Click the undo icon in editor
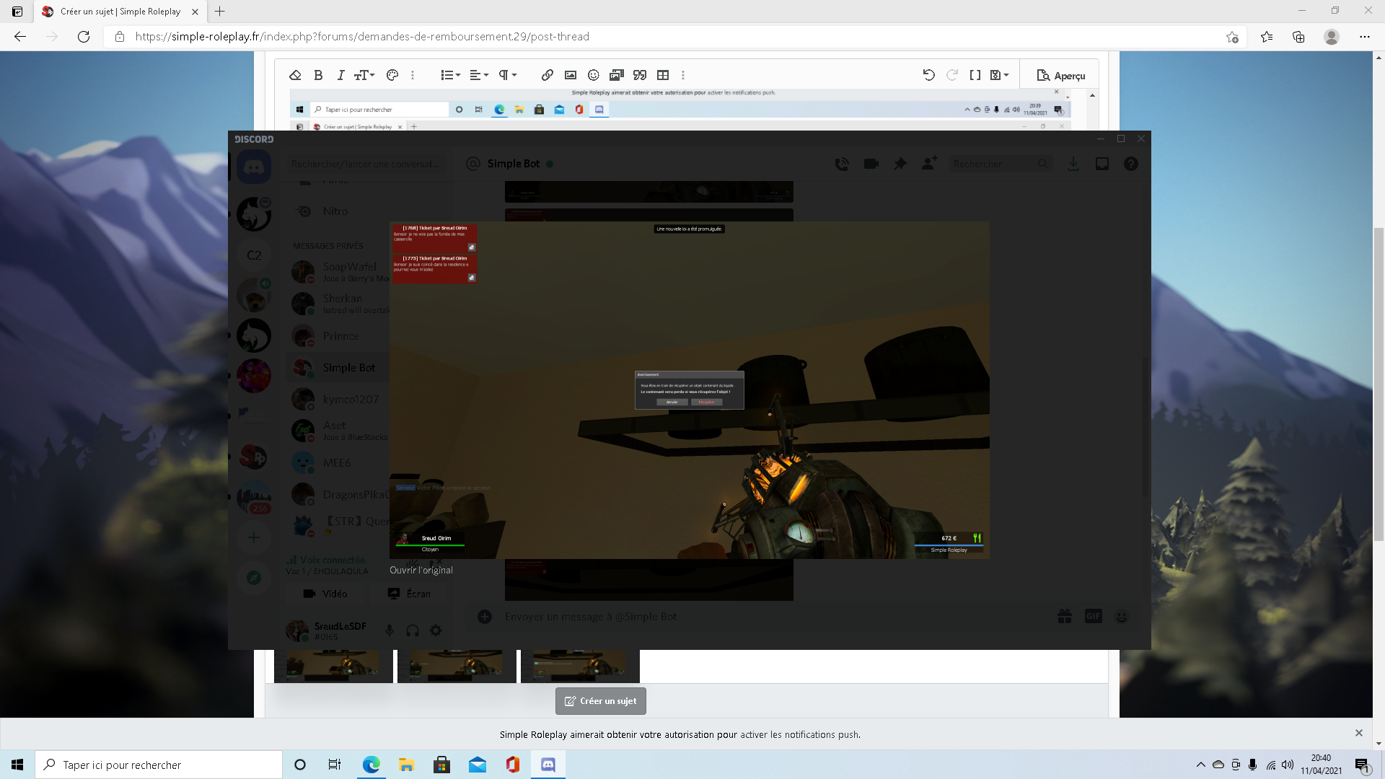This screenshot has width=1385, height=779. point(929,75)
